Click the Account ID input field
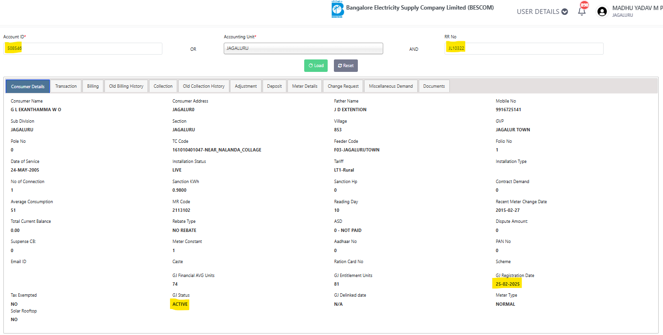The image size is (663, 335). click(83, 48)
